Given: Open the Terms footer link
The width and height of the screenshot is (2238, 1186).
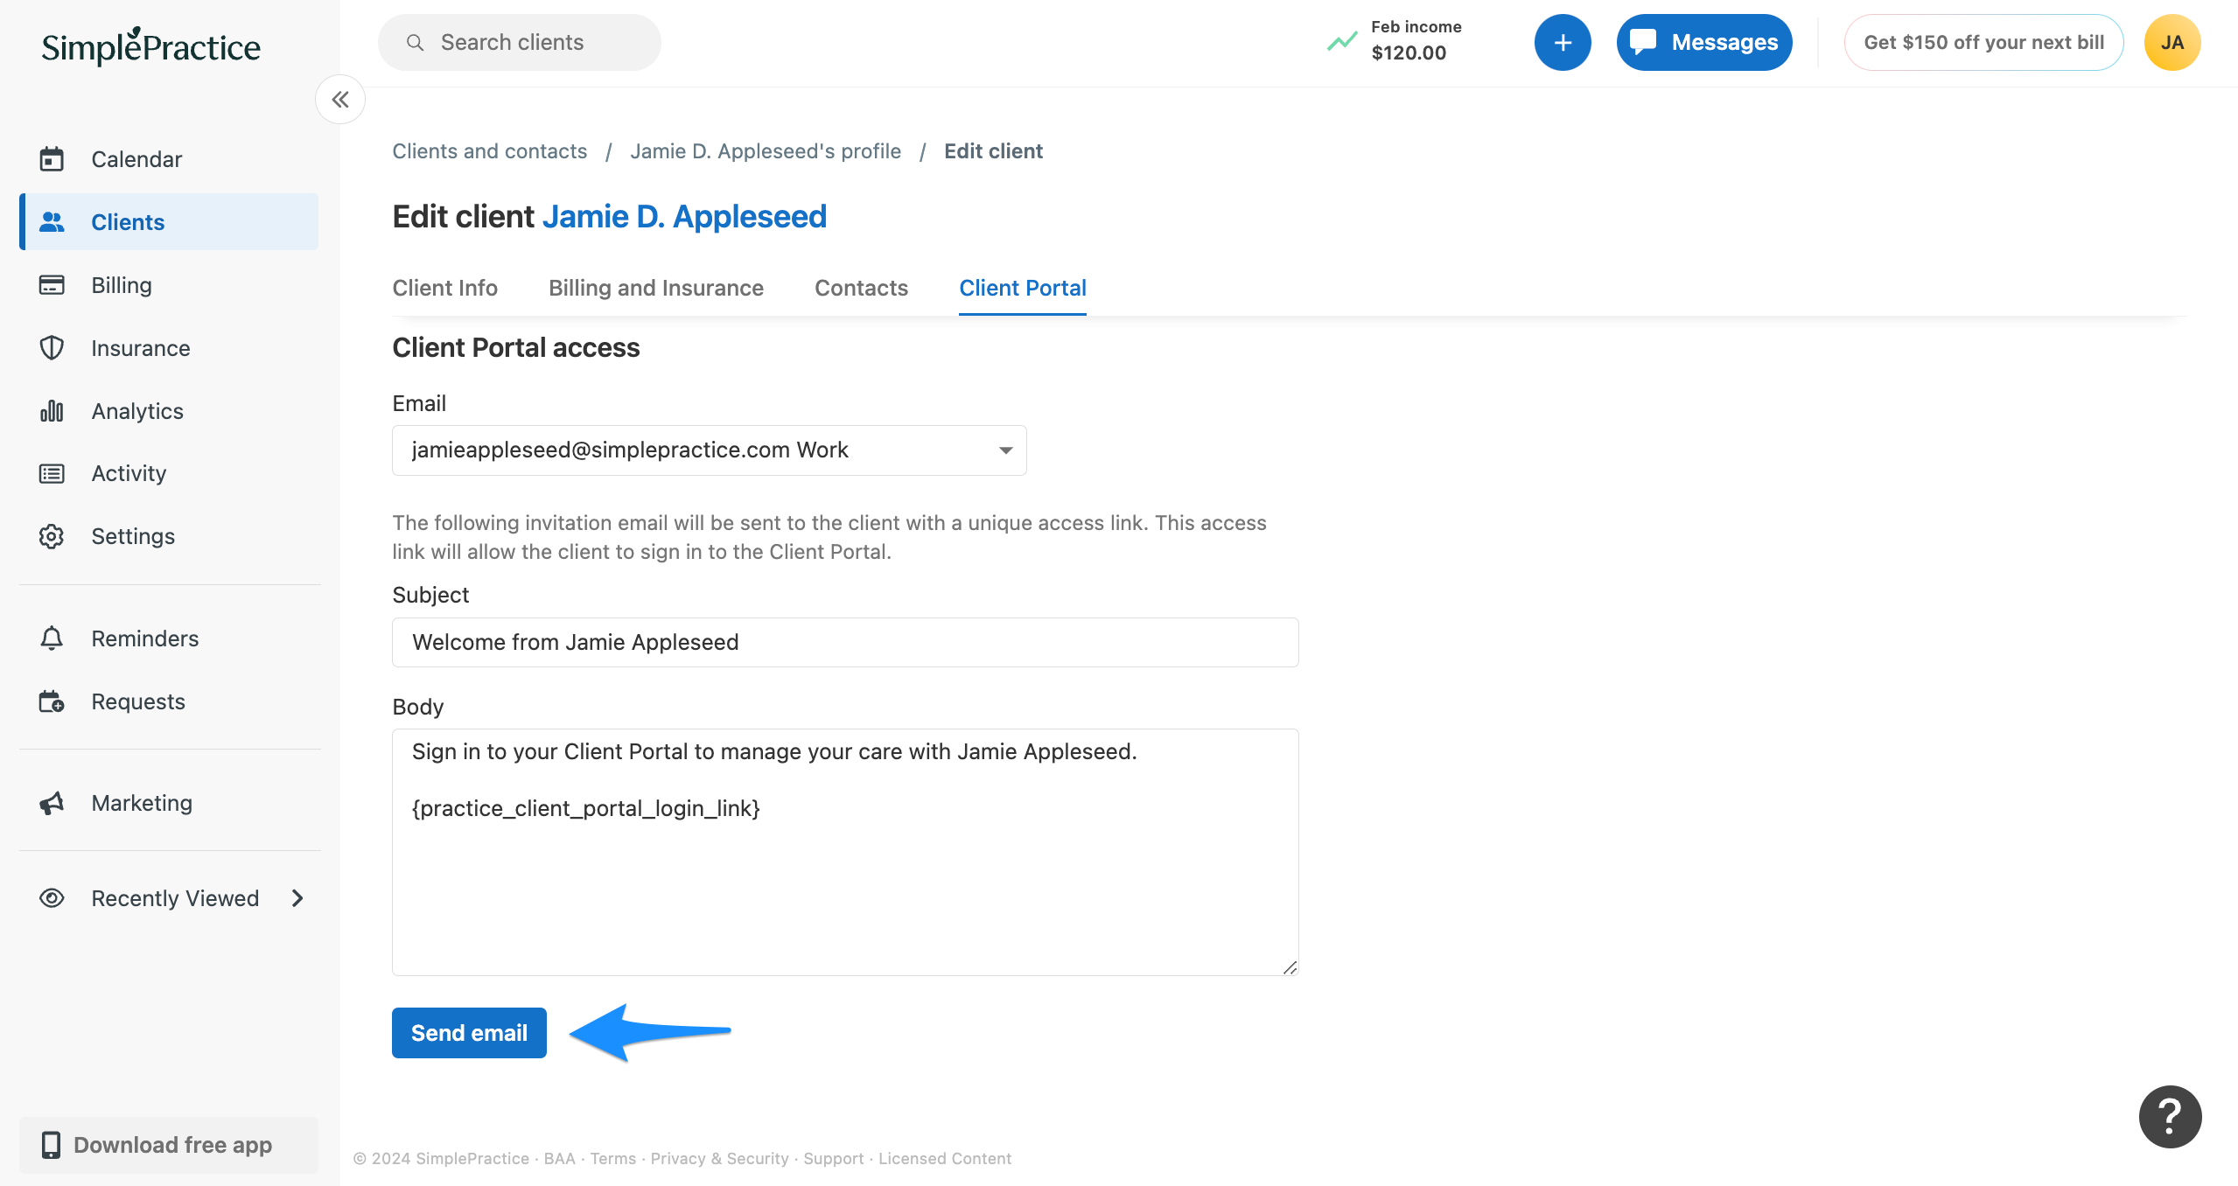Looking at the screenshot, I should (613, 1159).
